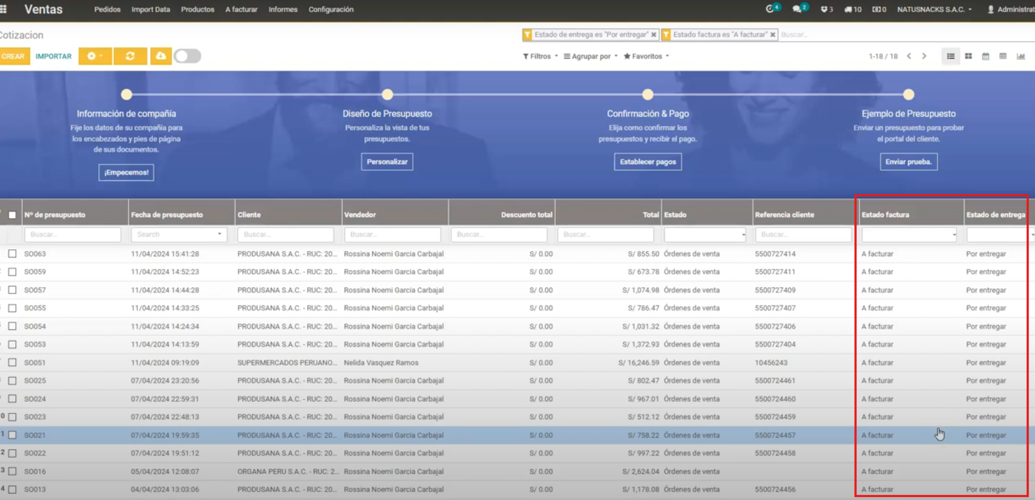Remove the 'Estado factura' filter tag

tap(772, 35)
